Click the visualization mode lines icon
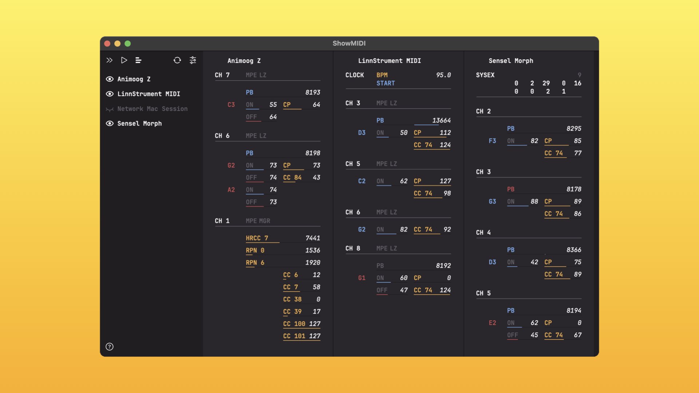This screenshot has width=699, height=393. pos(138,60)
